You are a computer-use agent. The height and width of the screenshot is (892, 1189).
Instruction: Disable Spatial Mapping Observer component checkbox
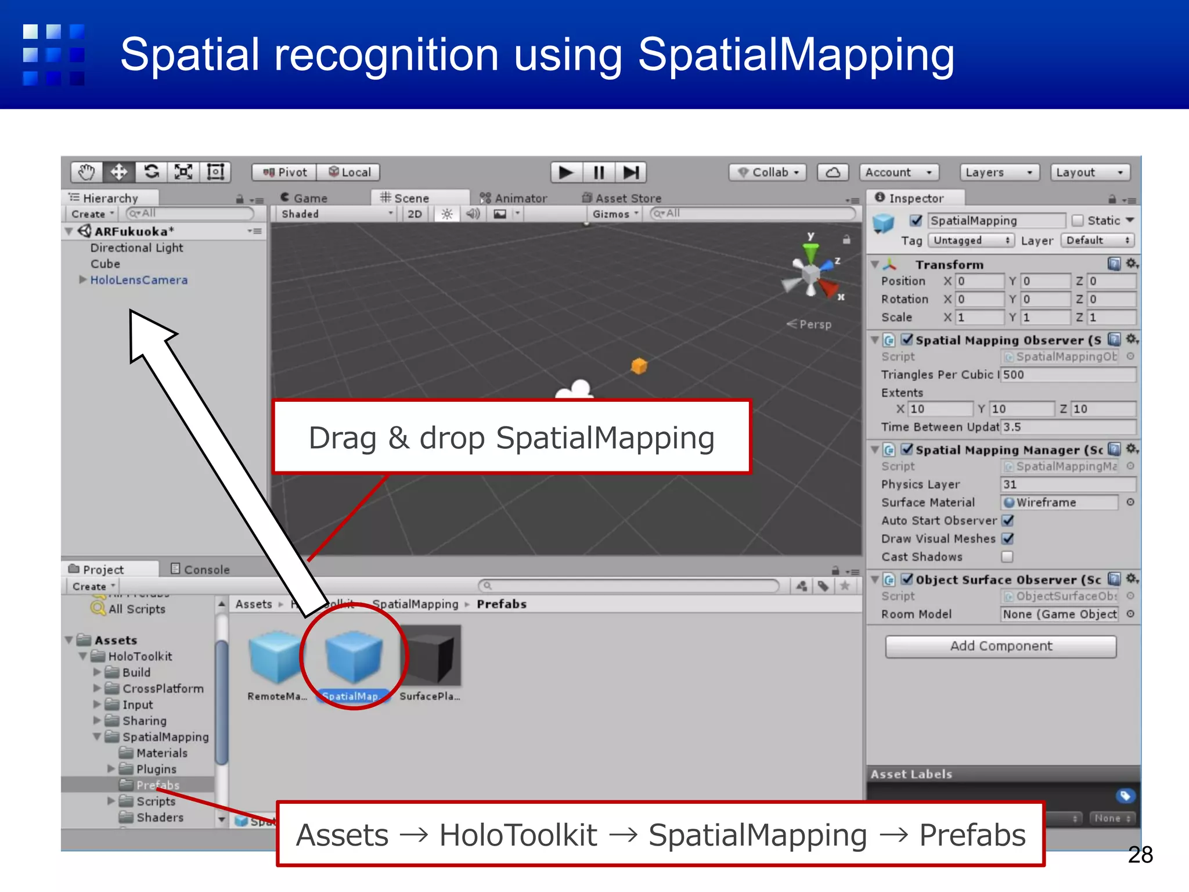click(907, 339)
